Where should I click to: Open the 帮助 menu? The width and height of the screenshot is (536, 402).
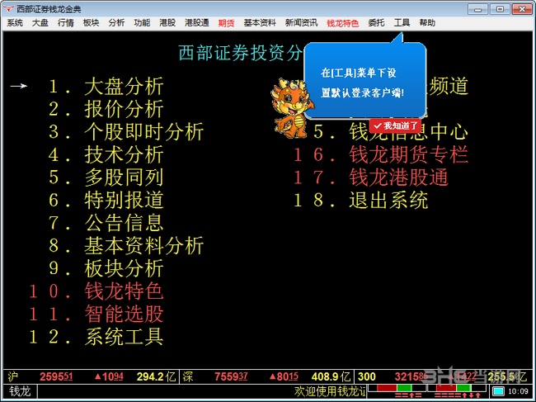click(x=427, y=23)
